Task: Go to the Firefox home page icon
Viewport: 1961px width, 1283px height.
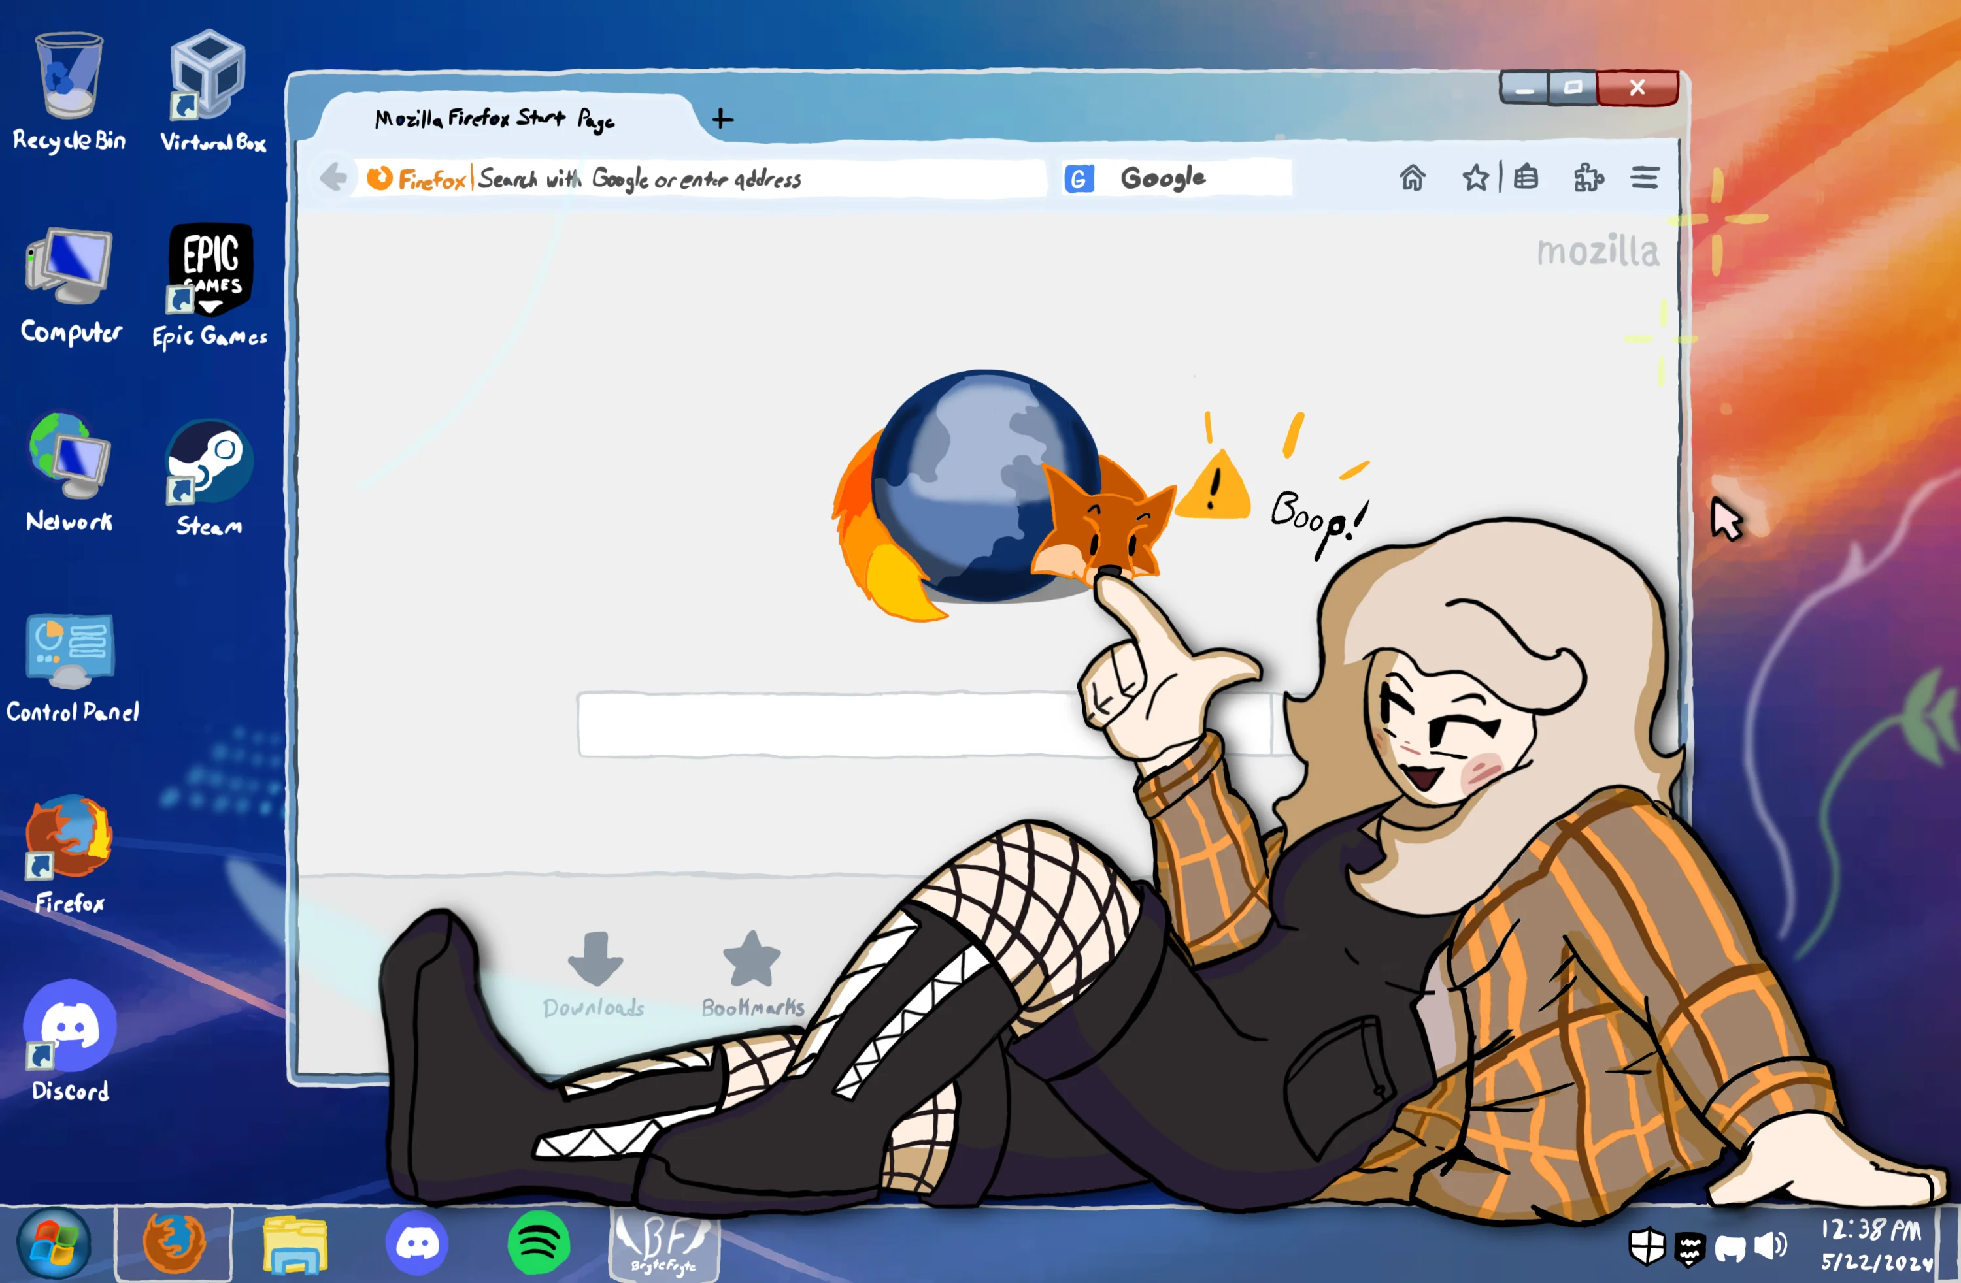Action: coord(1413,177)
